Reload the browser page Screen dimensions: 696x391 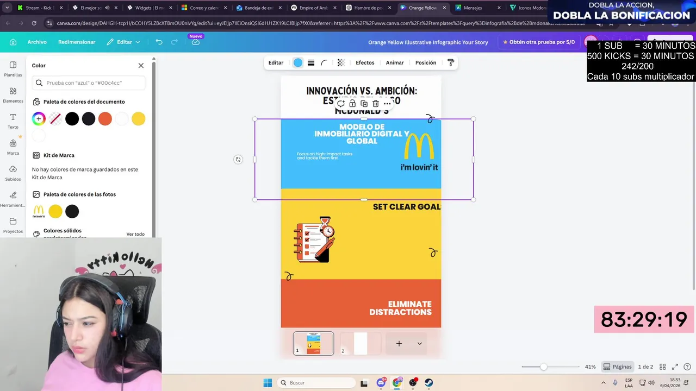34,23
